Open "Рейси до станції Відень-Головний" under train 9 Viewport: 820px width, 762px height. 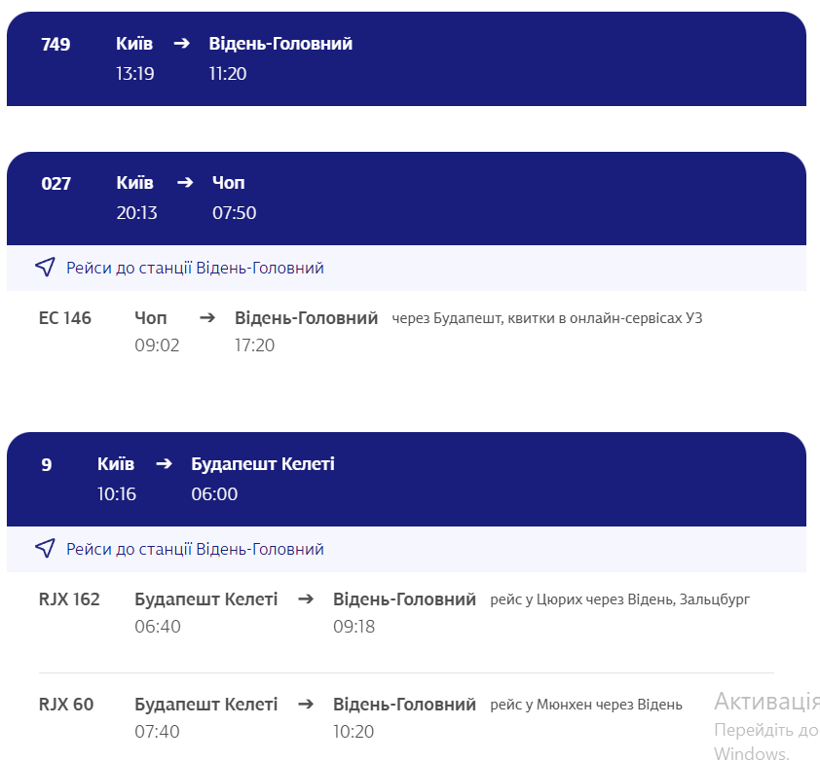(x=195, y=549)
